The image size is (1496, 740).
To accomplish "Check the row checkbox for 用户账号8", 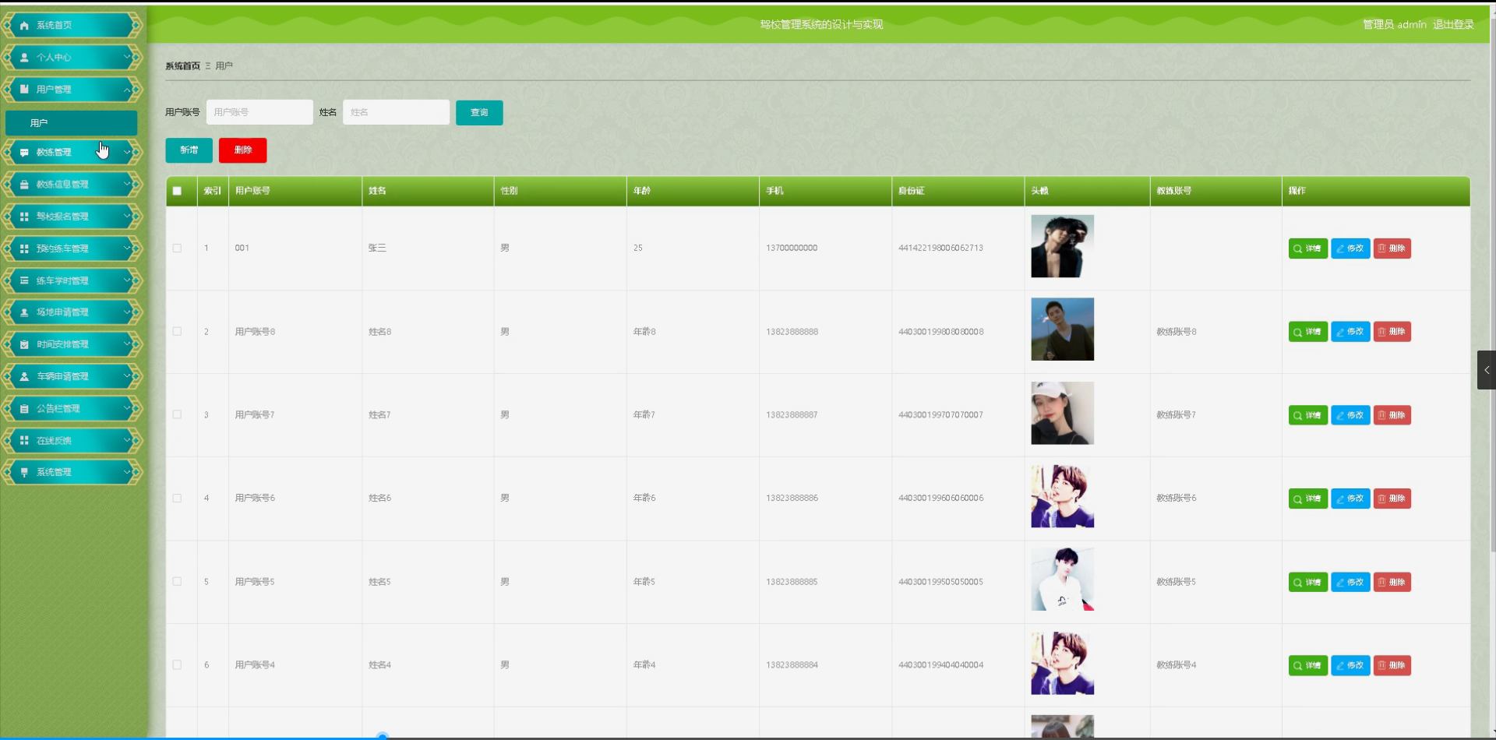I will [177, 332].
